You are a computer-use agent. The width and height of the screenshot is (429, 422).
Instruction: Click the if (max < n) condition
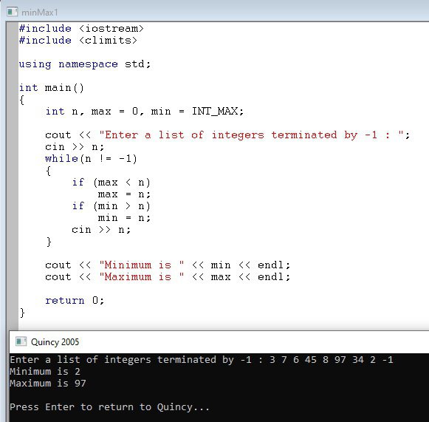111,183
